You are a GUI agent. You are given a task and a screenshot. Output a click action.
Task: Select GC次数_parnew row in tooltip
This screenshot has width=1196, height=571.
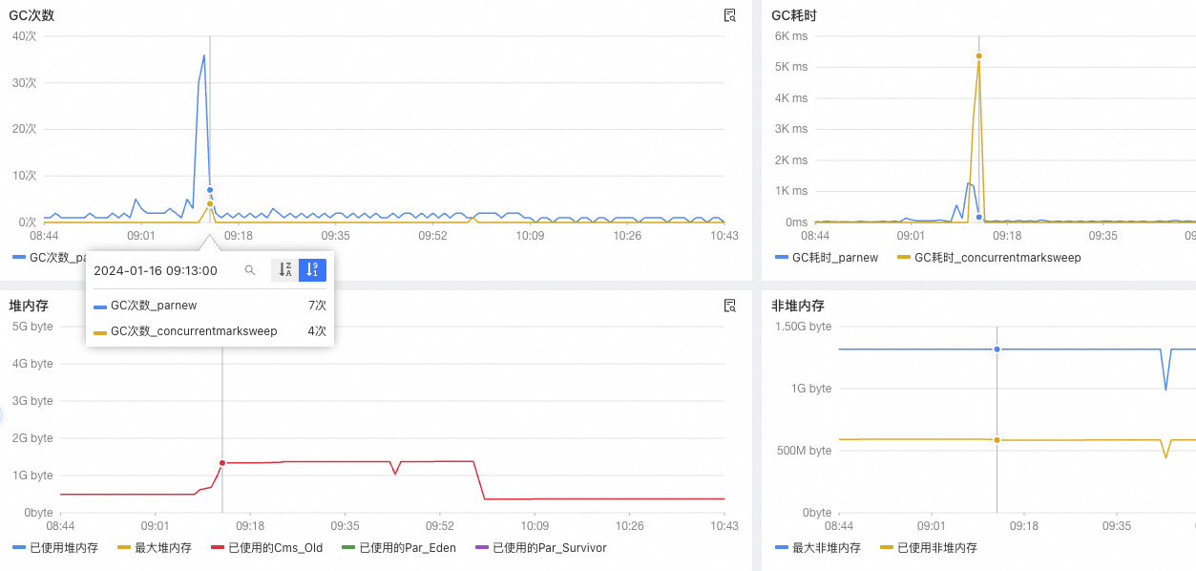pyautogui.click(x=209, y=306)
